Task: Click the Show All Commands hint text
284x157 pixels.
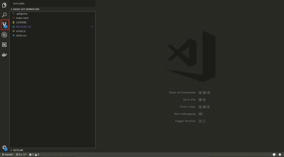Action: 182,93
